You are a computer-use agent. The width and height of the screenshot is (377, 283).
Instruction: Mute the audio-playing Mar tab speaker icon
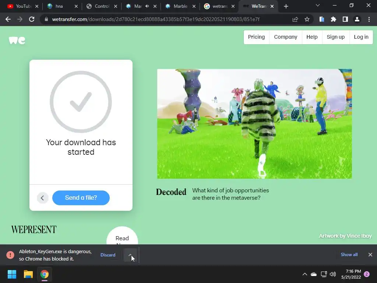click(147, 7)
